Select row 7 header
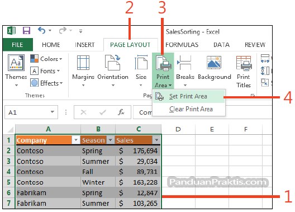The height and width of the screenshot is (212, 295). click(9, 203)
